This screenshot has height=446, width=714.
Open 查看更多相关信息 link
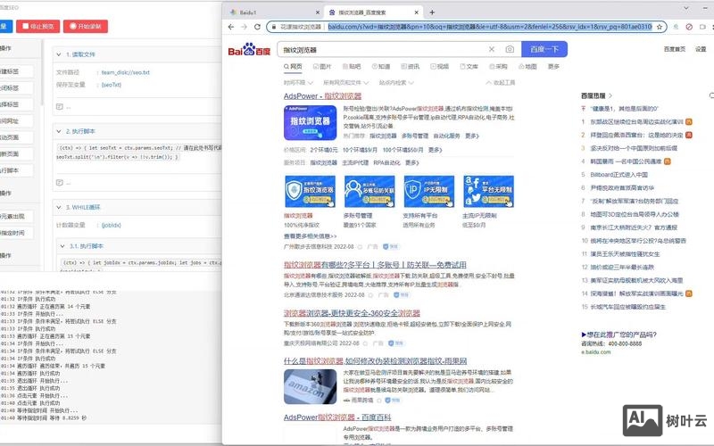coord(310,236)
